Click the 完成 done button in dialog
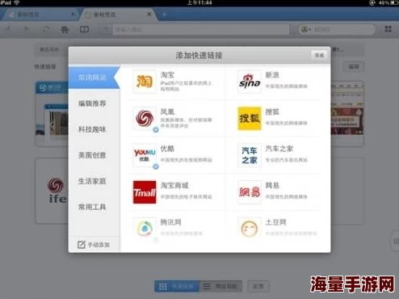The image size is (399, 299). pos(319,55)
